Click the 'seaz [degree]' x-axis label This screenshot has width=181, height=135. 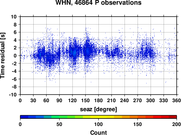tap(98, 109)
